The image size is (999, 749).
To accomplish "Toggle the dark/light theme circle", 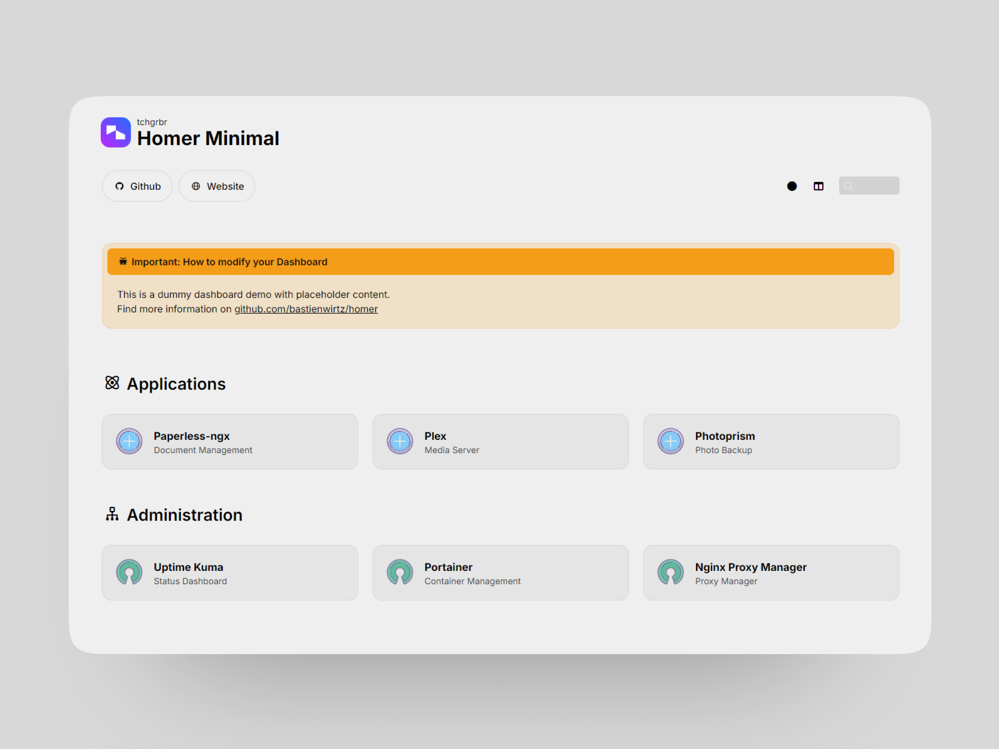I will coord(792,186).
